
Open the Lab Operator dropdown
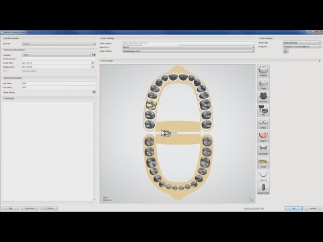pyautogui.click(x=59, y=44)
